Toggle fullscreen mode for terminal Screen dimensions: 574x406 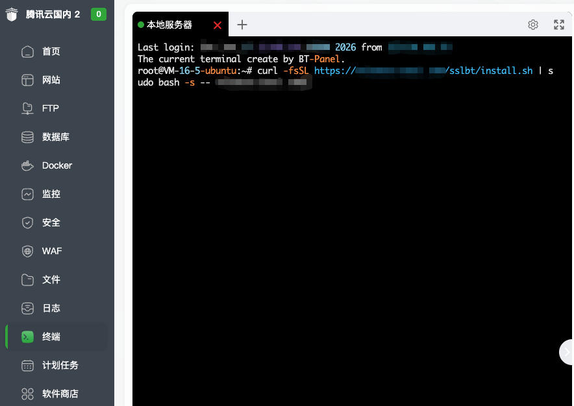(x=558, y=25)
